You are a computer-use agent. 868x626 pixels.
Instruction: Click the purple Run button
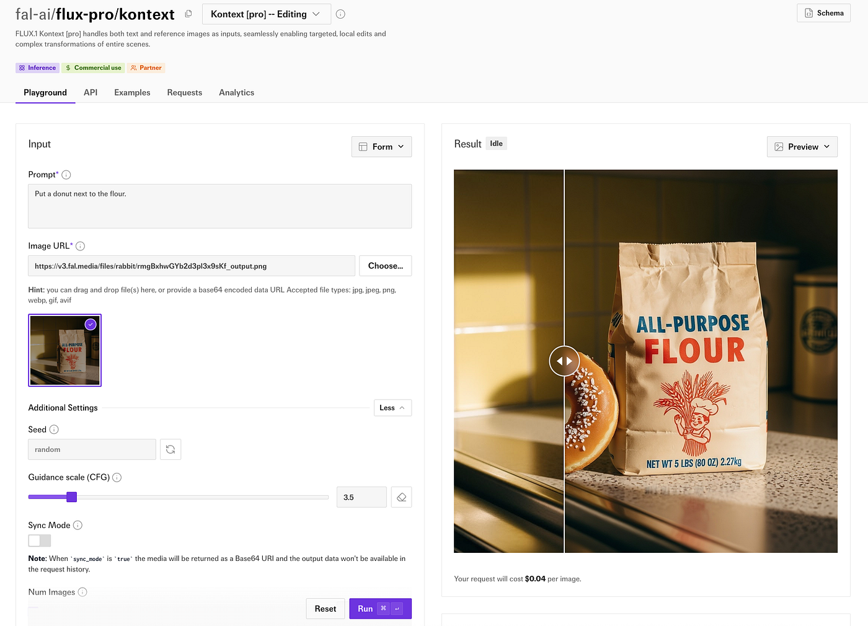[x=380, y=609]
